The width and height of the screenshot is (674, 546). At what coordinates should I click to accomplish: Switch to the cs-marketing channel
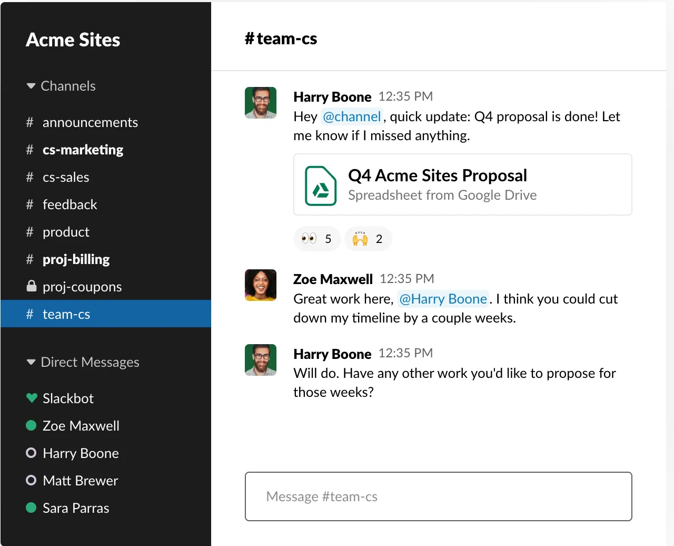pos(83,149)
